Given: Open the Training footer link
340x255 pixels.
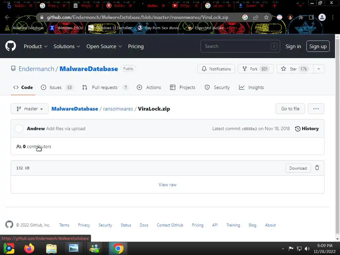Looking at the screenshot, I should [x=233, y=225].
